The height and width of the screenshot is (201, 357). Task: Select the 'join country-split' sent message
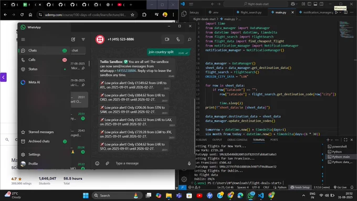169,52
